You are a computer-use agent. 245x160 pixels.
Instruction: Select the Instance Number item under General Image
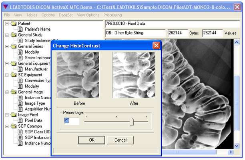pos(38,98)
